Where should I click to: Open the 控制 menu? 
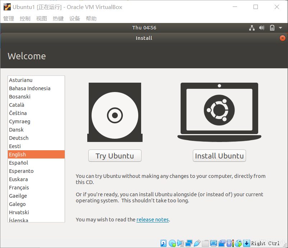click(25, 18)
